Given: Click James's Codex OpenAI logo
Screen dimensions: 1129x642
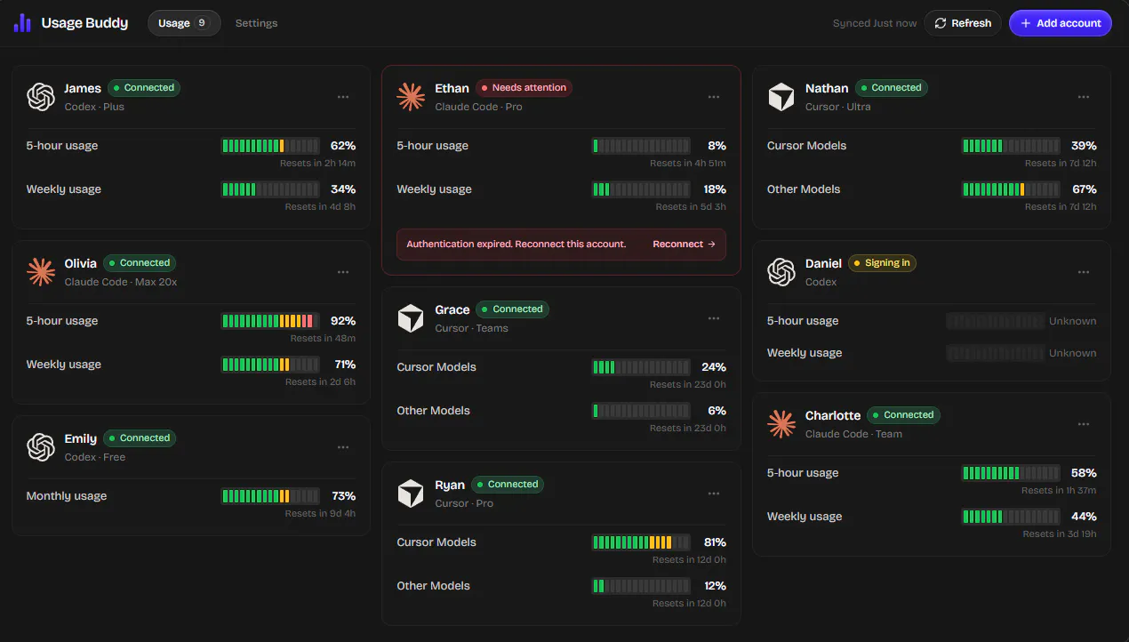Looking at the screenshot, I should 41,97.
